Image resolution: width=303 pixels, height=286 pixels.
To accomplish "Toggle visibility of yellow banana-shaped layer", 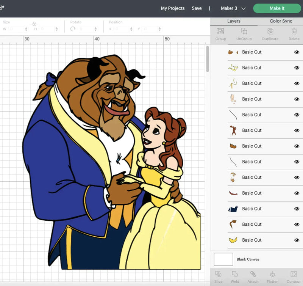I will (297, 240).
